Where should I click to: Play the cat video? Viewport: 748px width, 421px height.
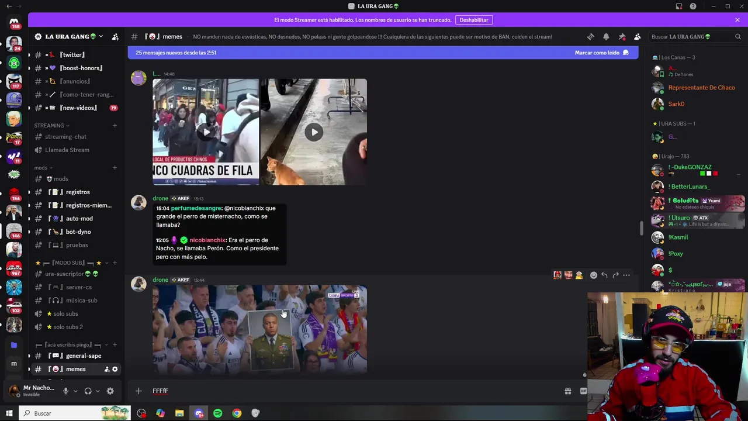(314, 132)
